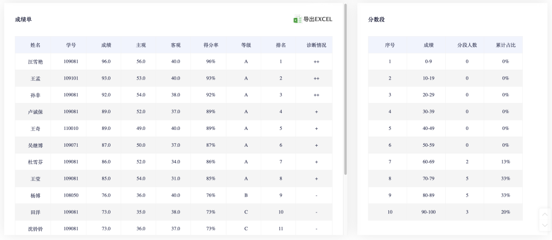Click the 成绩单 panel title
Screen dimensions: 552x240
click(24, 19)
